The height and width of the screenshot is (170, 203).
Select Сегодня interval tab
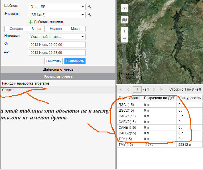point(16,29)
